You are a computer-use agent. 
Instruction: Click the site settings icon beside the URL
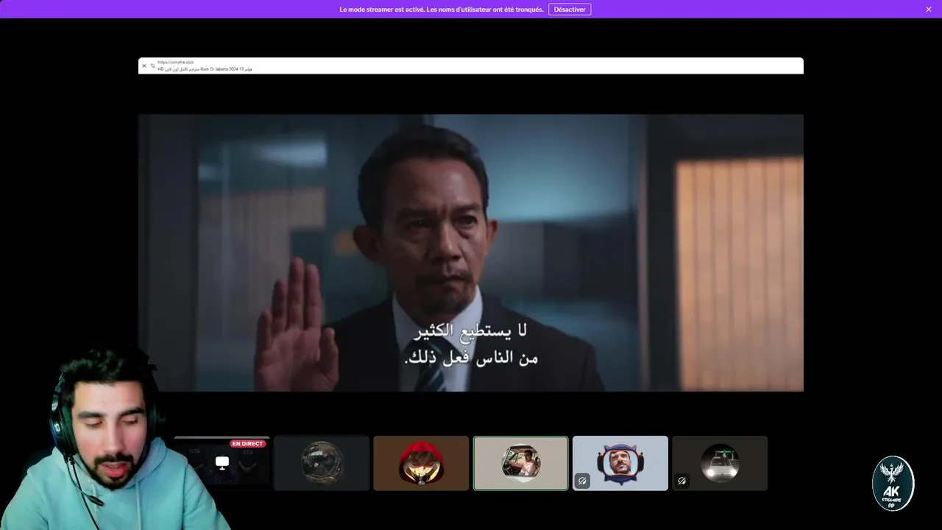(x=152, y=66)
